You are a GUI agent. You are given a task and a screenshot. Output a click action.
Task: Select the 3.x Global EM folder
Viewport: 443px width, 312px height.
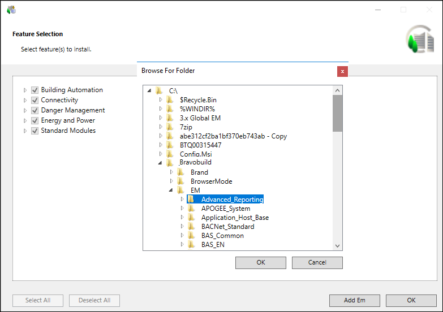(200, 118)
